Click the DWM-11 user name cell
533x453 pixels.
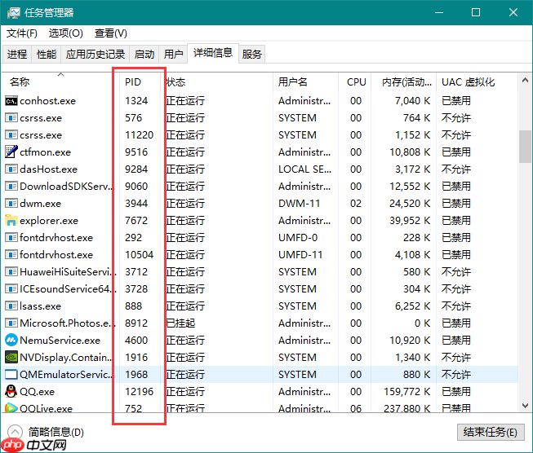click(299, 203)
